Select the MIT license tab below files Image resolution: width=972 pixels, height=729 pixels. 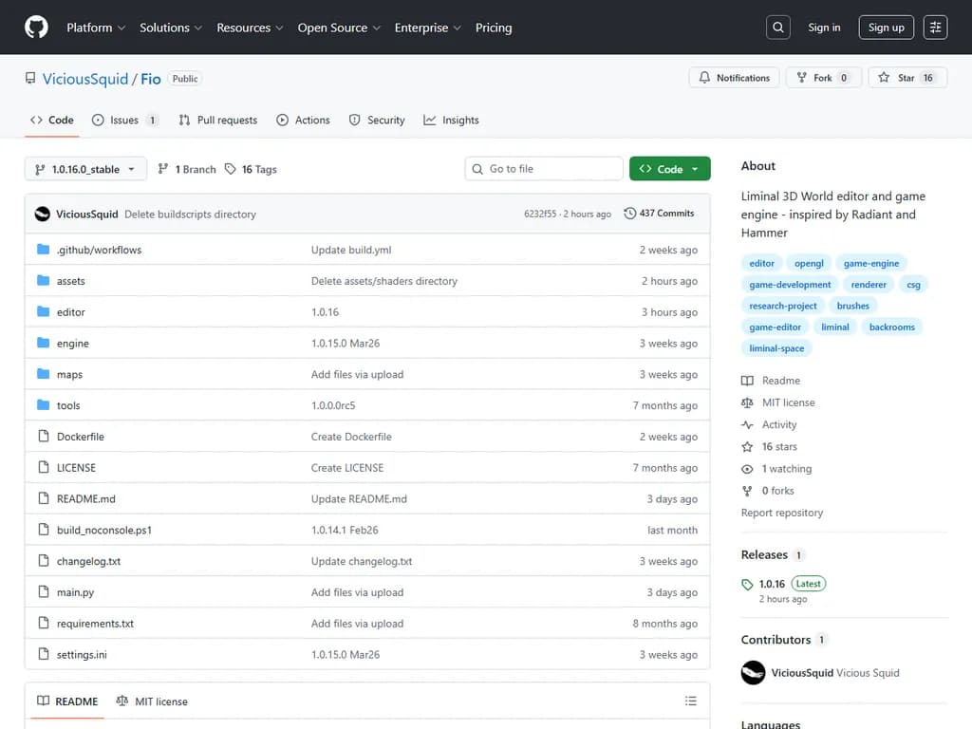(152, 701)
